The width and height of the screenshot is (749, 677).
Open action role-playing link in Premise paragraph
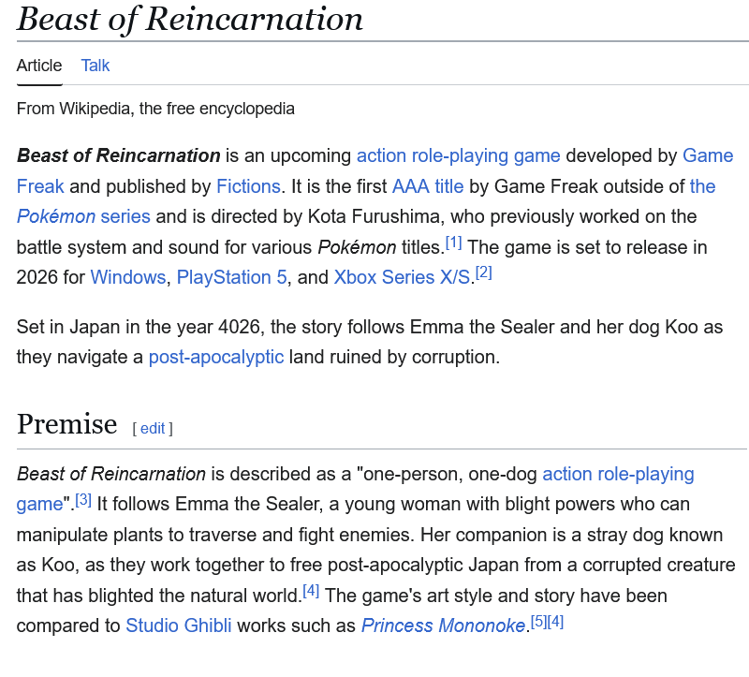(x=618, y=474)
